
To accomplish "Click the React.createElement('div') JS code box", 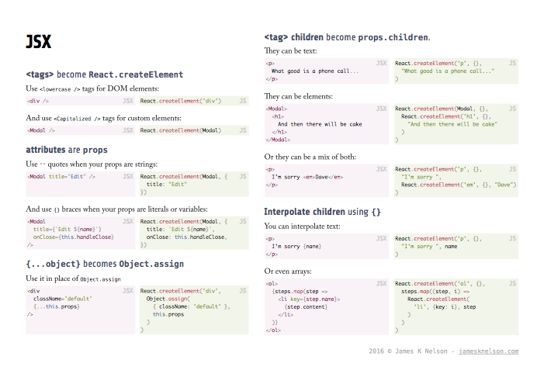I will (x=194, y=101).
